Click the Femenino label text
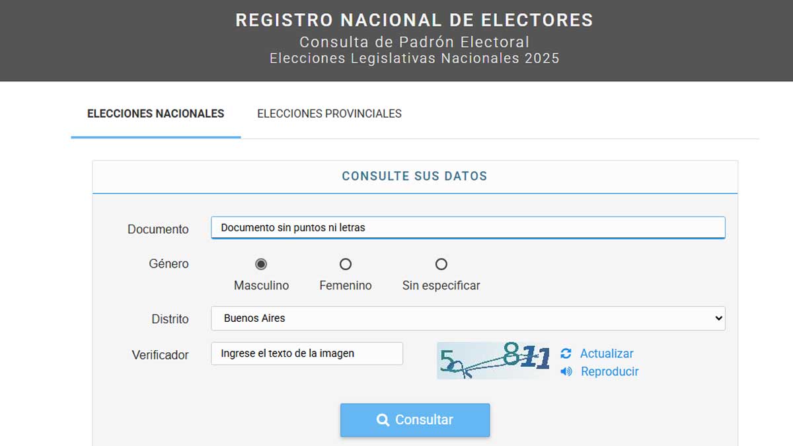The width and height of the screenshot is (793, 446). (345, 285)
